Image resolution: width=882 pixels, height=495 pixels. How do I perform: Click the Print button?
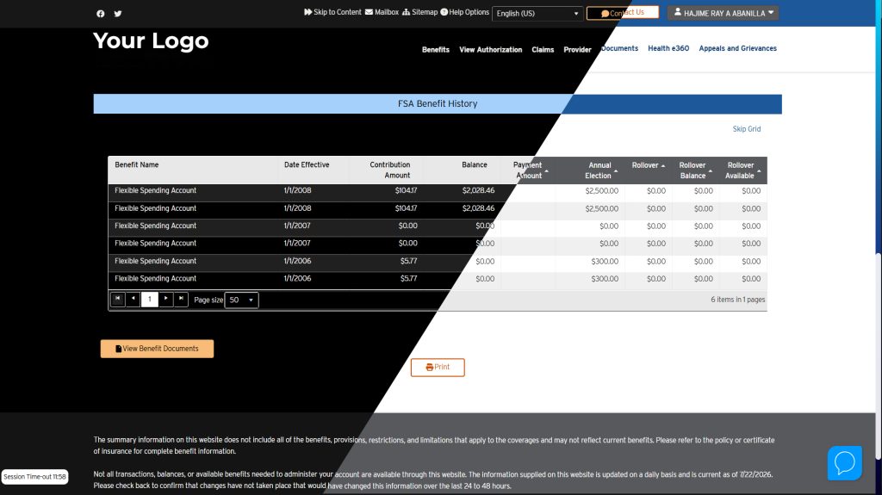tap(438, 368)
